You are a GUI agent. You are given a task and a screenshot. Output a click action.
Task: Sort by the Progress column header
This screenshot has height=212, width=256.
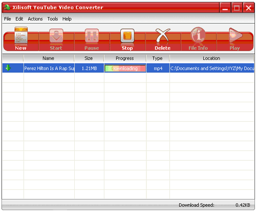125,58
